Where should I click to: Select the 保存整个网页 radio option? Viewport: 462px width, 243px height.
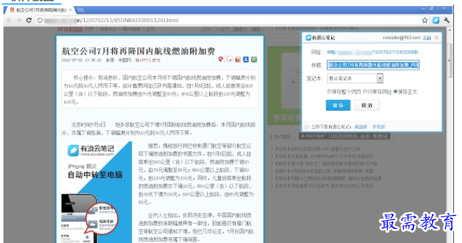329,91
